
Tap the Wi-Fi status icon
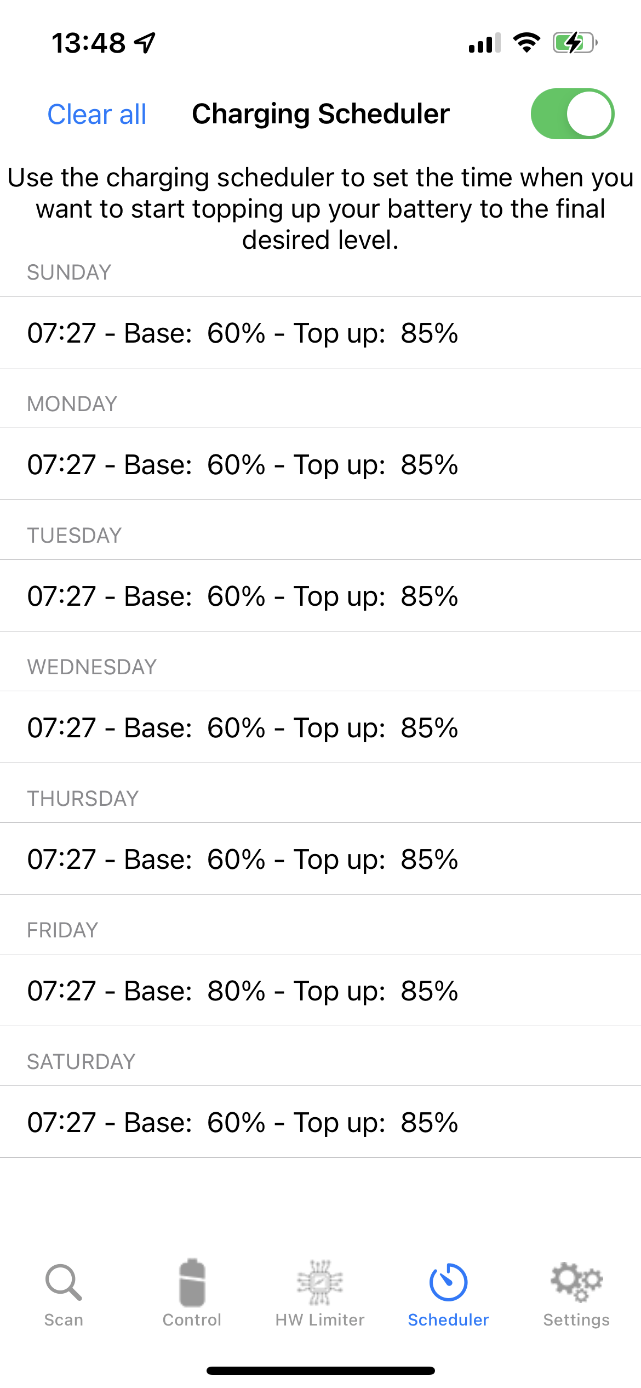tap(526, 43)
